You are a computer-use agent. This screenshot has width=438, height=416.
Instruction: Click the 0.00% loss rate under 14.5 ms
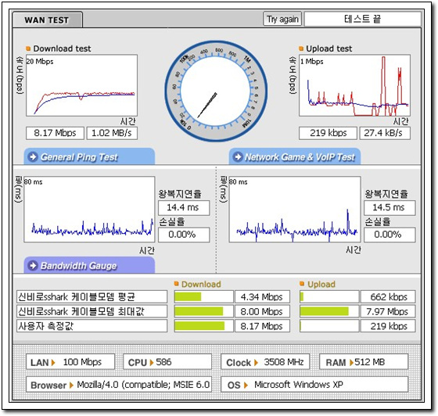pyautogui.click(x=390, y=235)
